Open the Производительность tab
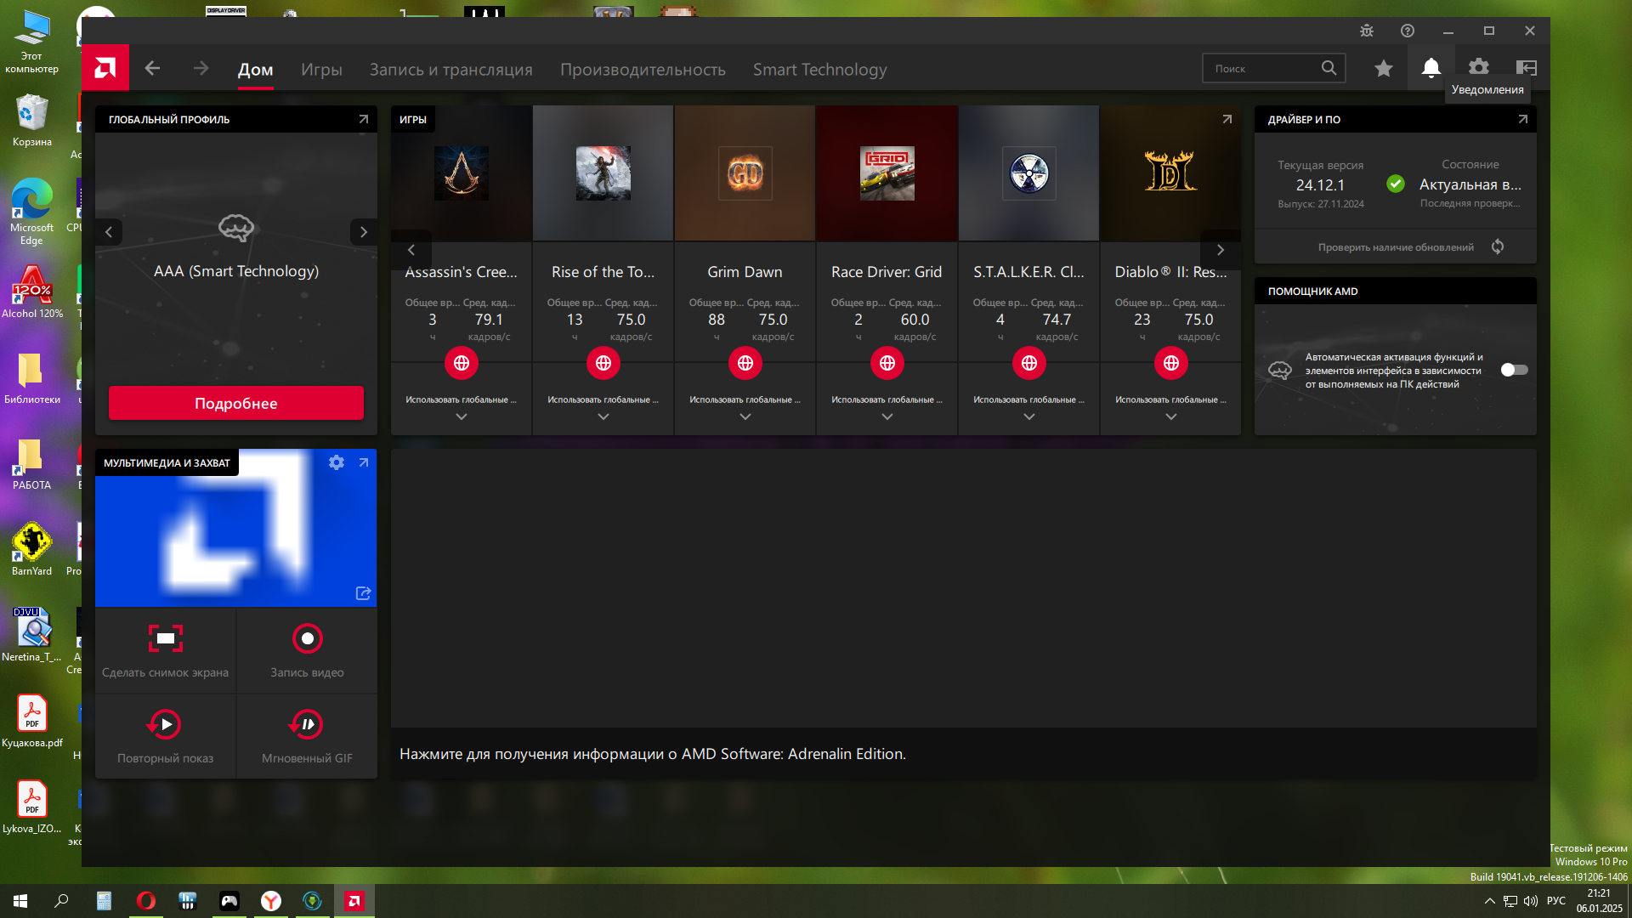The height and width of the screenshot is (918, 1632). [643, 70]
